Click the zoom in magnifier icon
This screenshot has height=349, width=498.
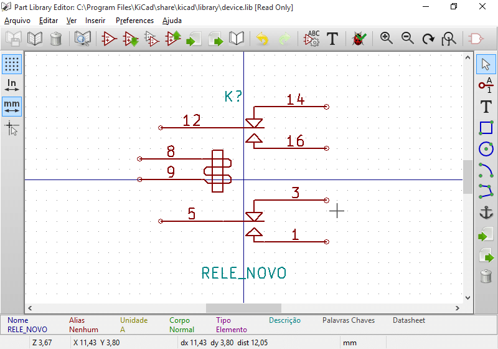coord(387,39)
